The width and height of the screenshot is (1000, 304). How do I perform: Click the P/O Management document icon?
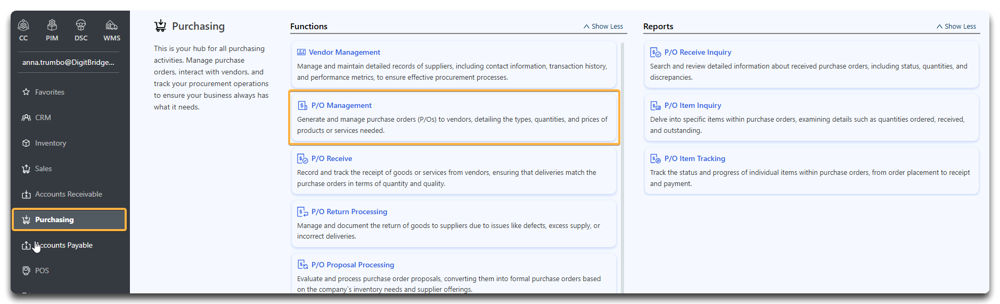tap(302, 105)
